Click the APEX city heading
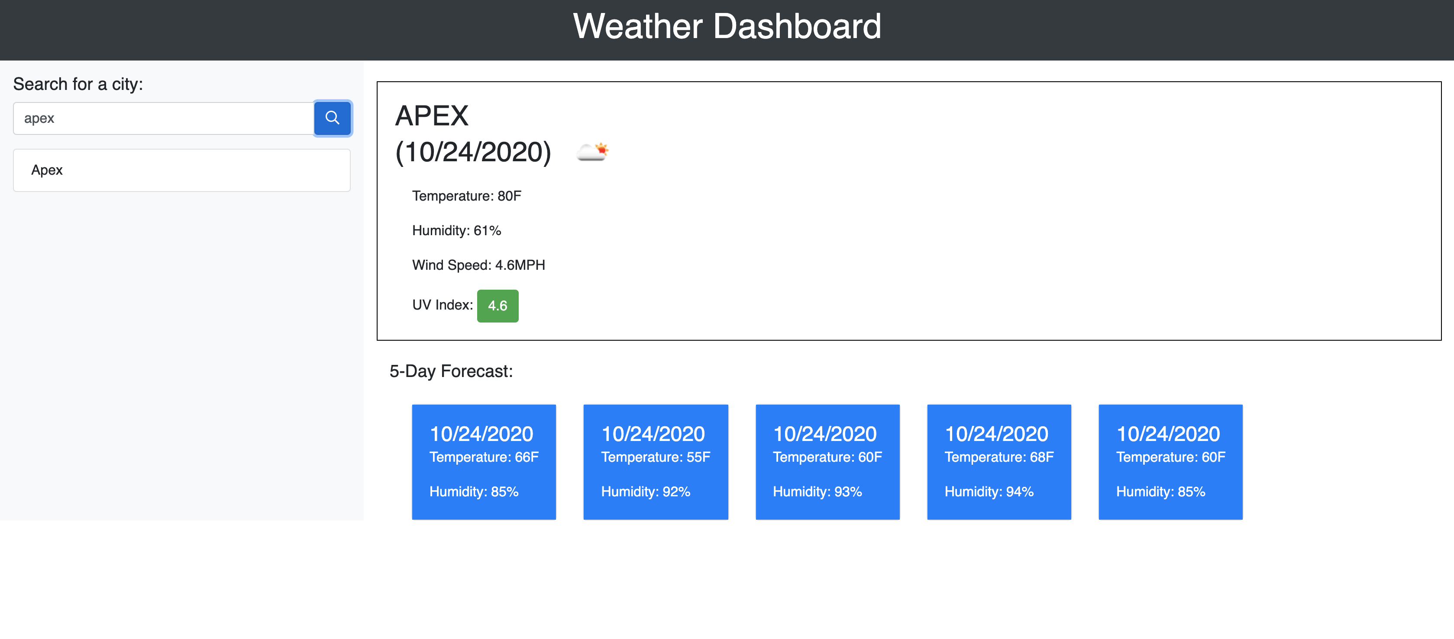 (x=432, y=115)
